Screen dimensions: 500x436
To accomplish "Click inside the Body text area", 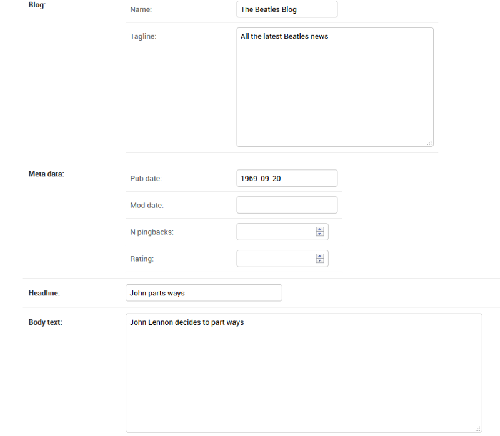I will pyautogui.click(x=304, y=373).
